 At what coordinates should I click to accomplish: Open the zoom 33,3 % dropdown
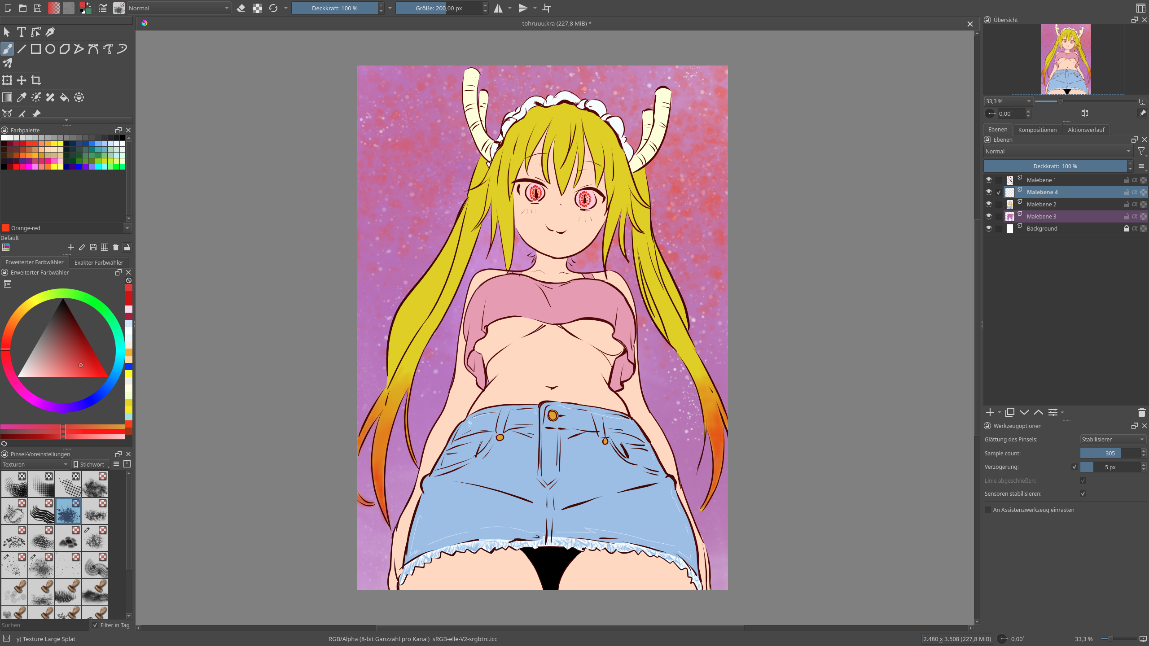click(x=1009, y=101)
